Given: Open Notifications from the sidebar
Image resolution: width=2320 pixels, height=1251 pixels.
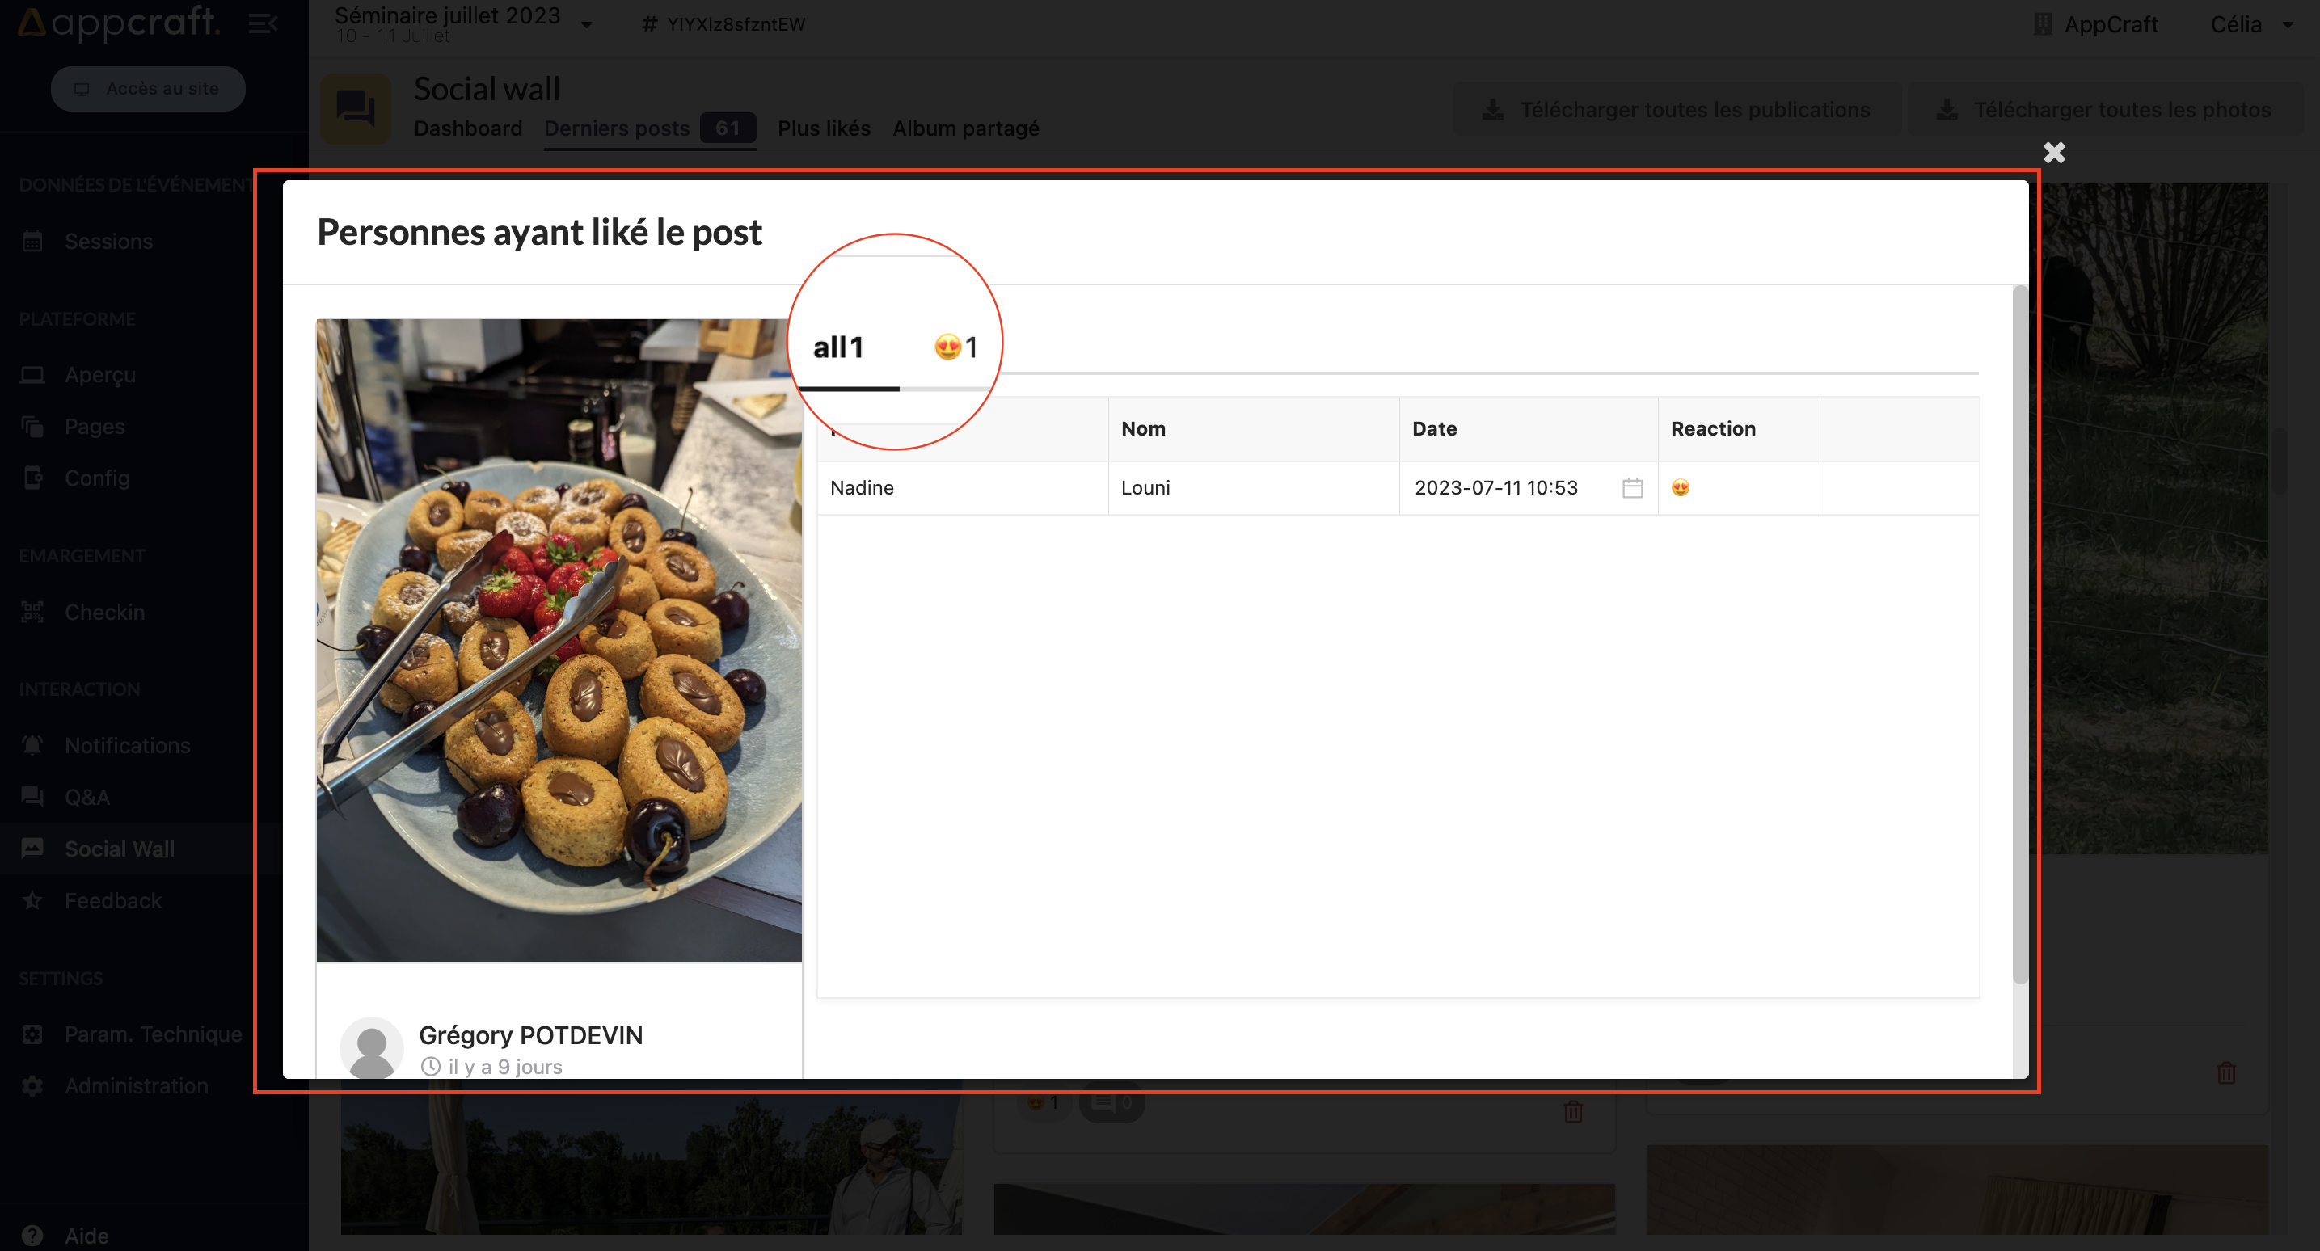Looking at the screenshot, I should click(x=127, y=745).
